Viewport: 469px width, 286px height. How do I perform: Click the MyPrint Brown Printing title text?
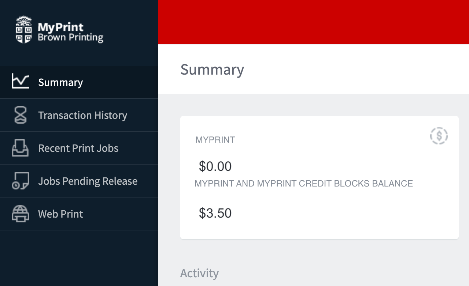tap(70, 32)
